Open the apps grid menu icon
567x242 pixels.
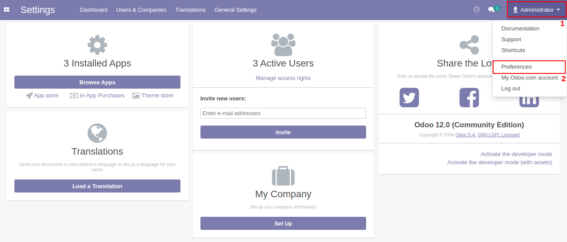coord(7,10)
